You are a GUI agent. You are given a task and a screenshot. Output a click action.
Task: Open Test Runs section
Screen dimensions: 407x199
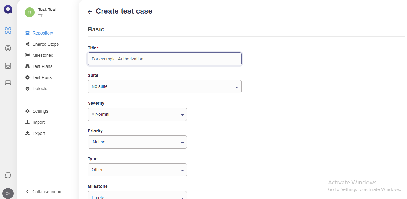pos(42,77)
